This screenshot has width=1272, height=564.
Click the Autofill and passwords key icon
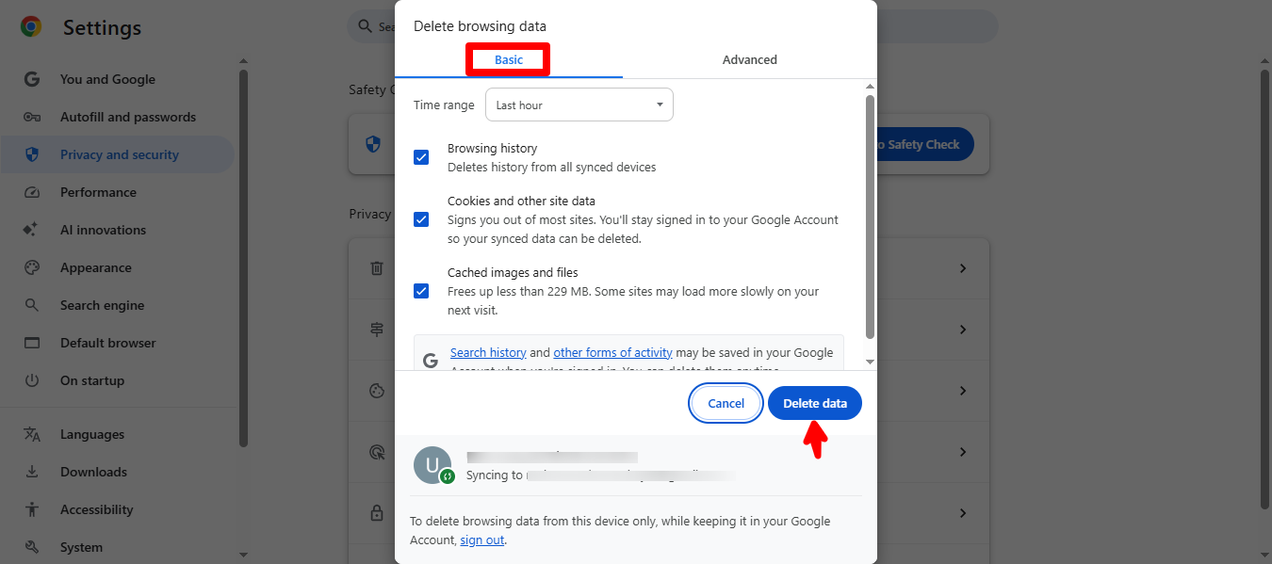tap(32, 117)
